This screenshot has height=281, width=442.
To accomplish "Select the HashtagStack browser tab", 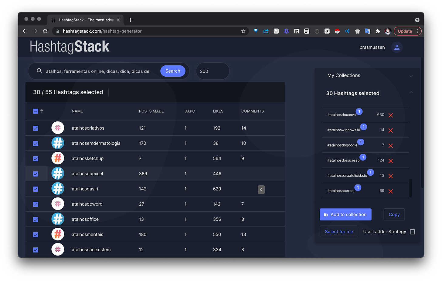I will pos(86,20).
